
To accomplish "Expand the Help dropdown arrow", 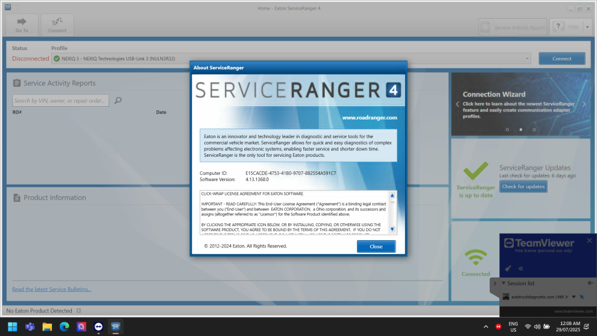I will 587,27.
